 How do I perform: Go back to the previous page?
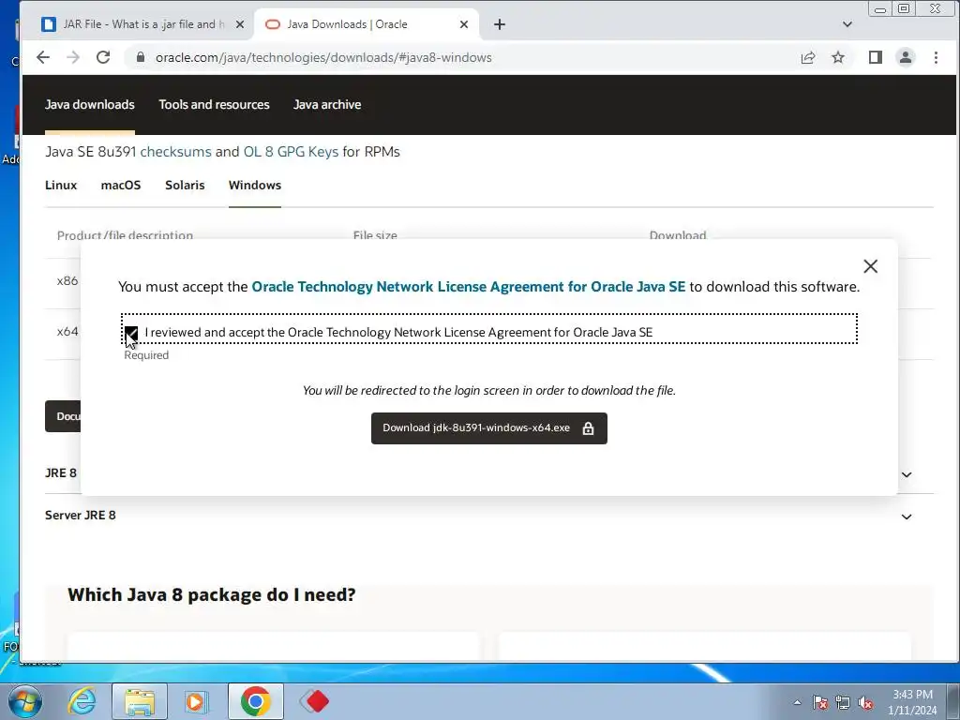tap(43, 57)
